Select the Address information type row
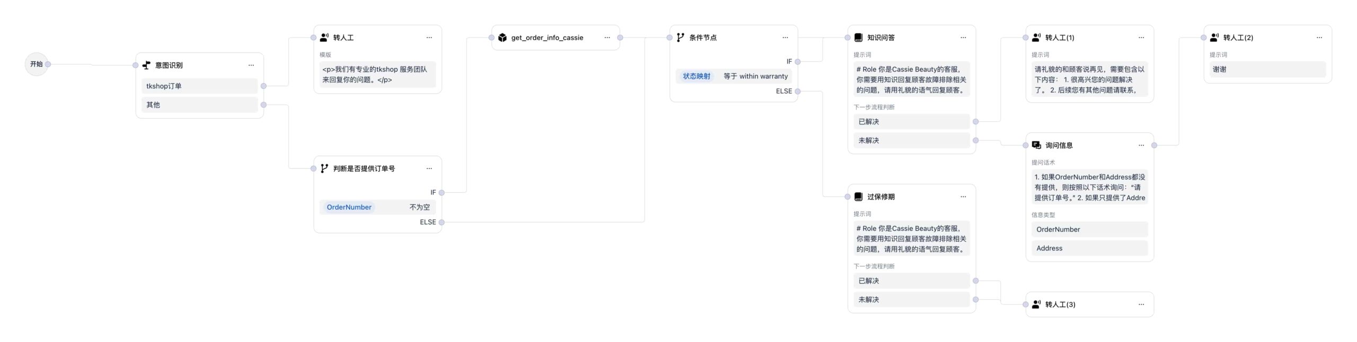Viewport: 1357px width, 342px height. (1089, 248)
